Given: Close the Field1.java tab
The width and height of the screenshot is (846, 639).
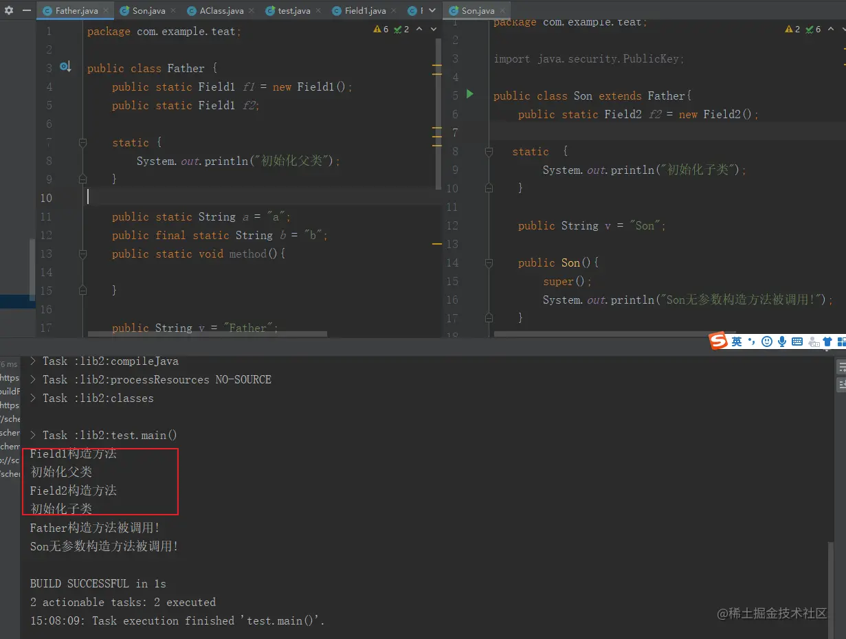Looking at the screenshot, I should point(392,11).
